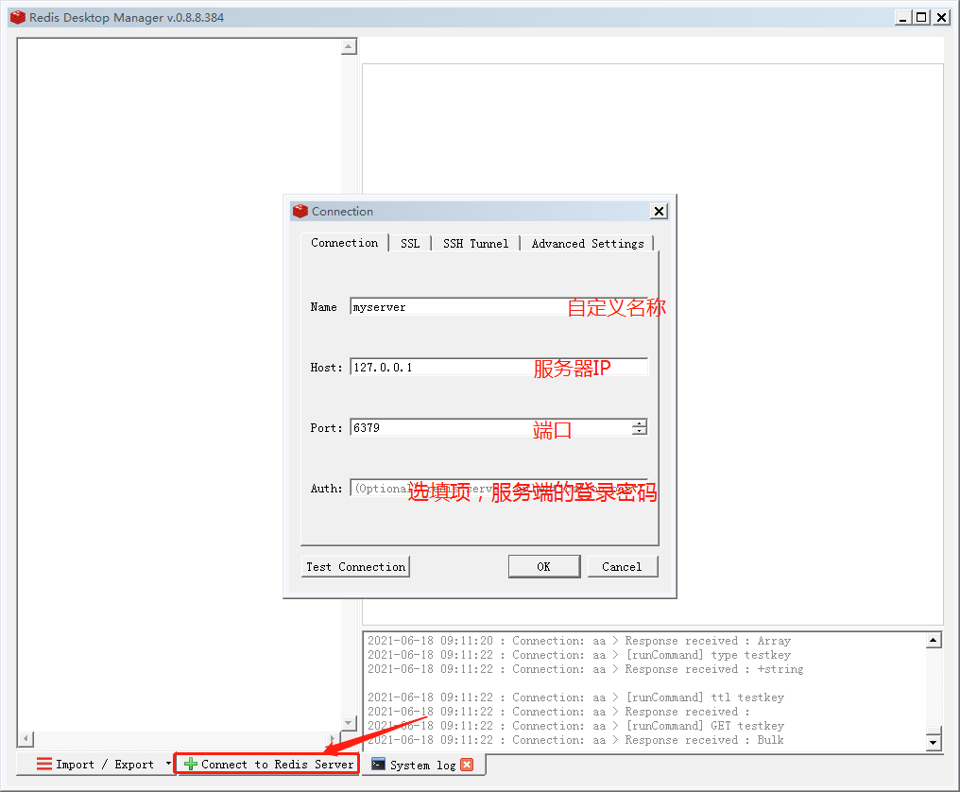Click the tree horizontal scroll right arrow
The image size is (960, 792).
tap(332, 738)
